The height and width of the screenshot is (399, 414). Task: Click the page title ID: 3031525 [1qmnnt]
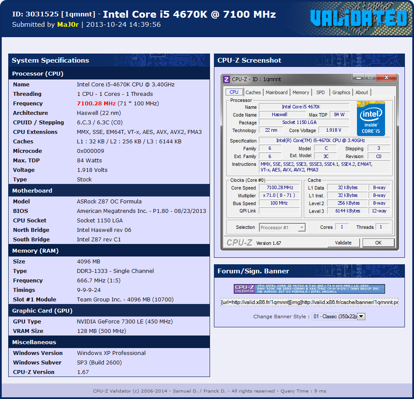coord(54,14)
